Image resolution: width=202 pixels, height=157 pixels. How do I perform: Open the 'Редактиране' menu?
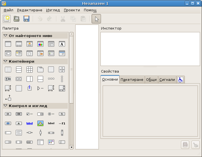(x=30, y=10)
